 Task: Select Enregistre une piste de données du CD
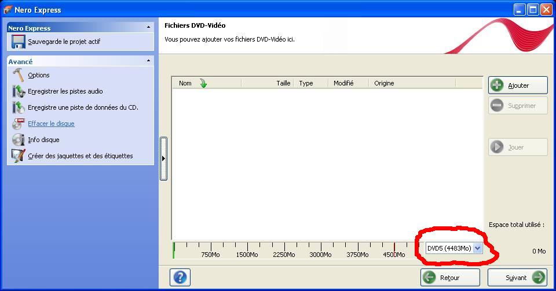coord(83,107)
